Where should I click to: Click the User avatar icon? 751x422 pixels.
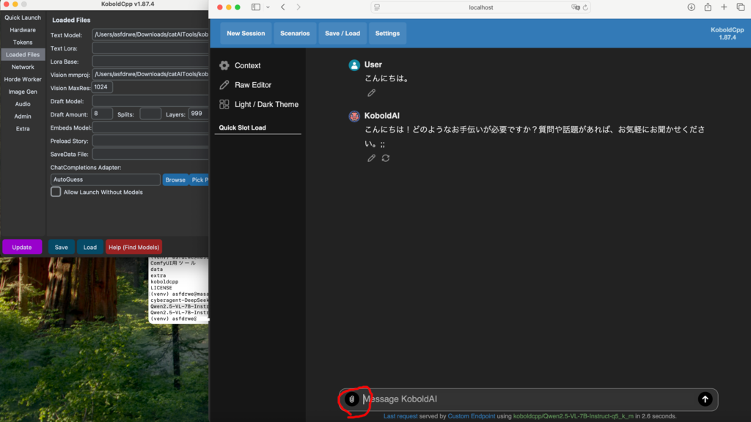pos(354,65)
